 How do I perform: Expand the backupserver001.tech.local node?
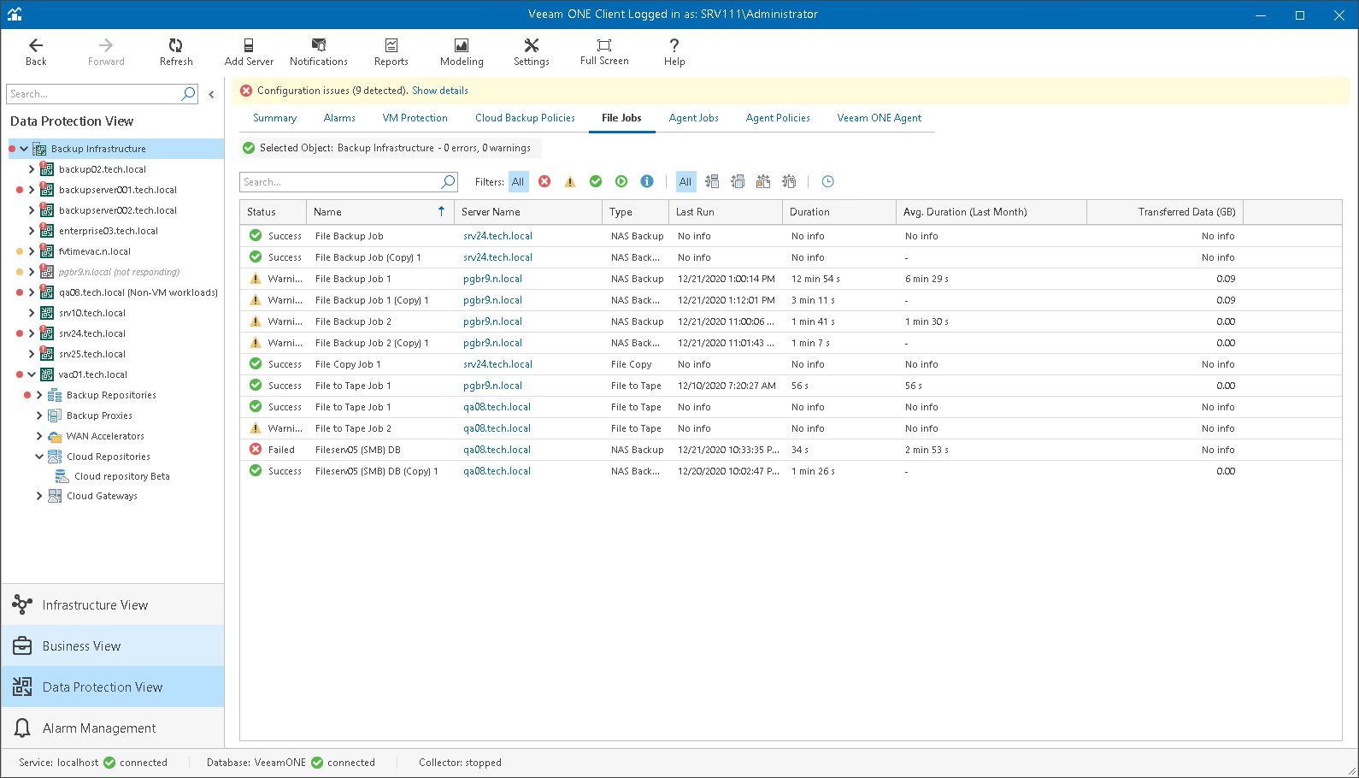point(32,190)
